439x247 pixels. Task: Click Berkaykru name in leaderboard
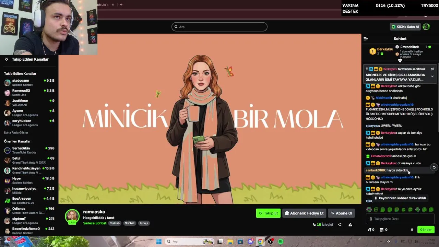pyautogui.click(x=385, y=49)
